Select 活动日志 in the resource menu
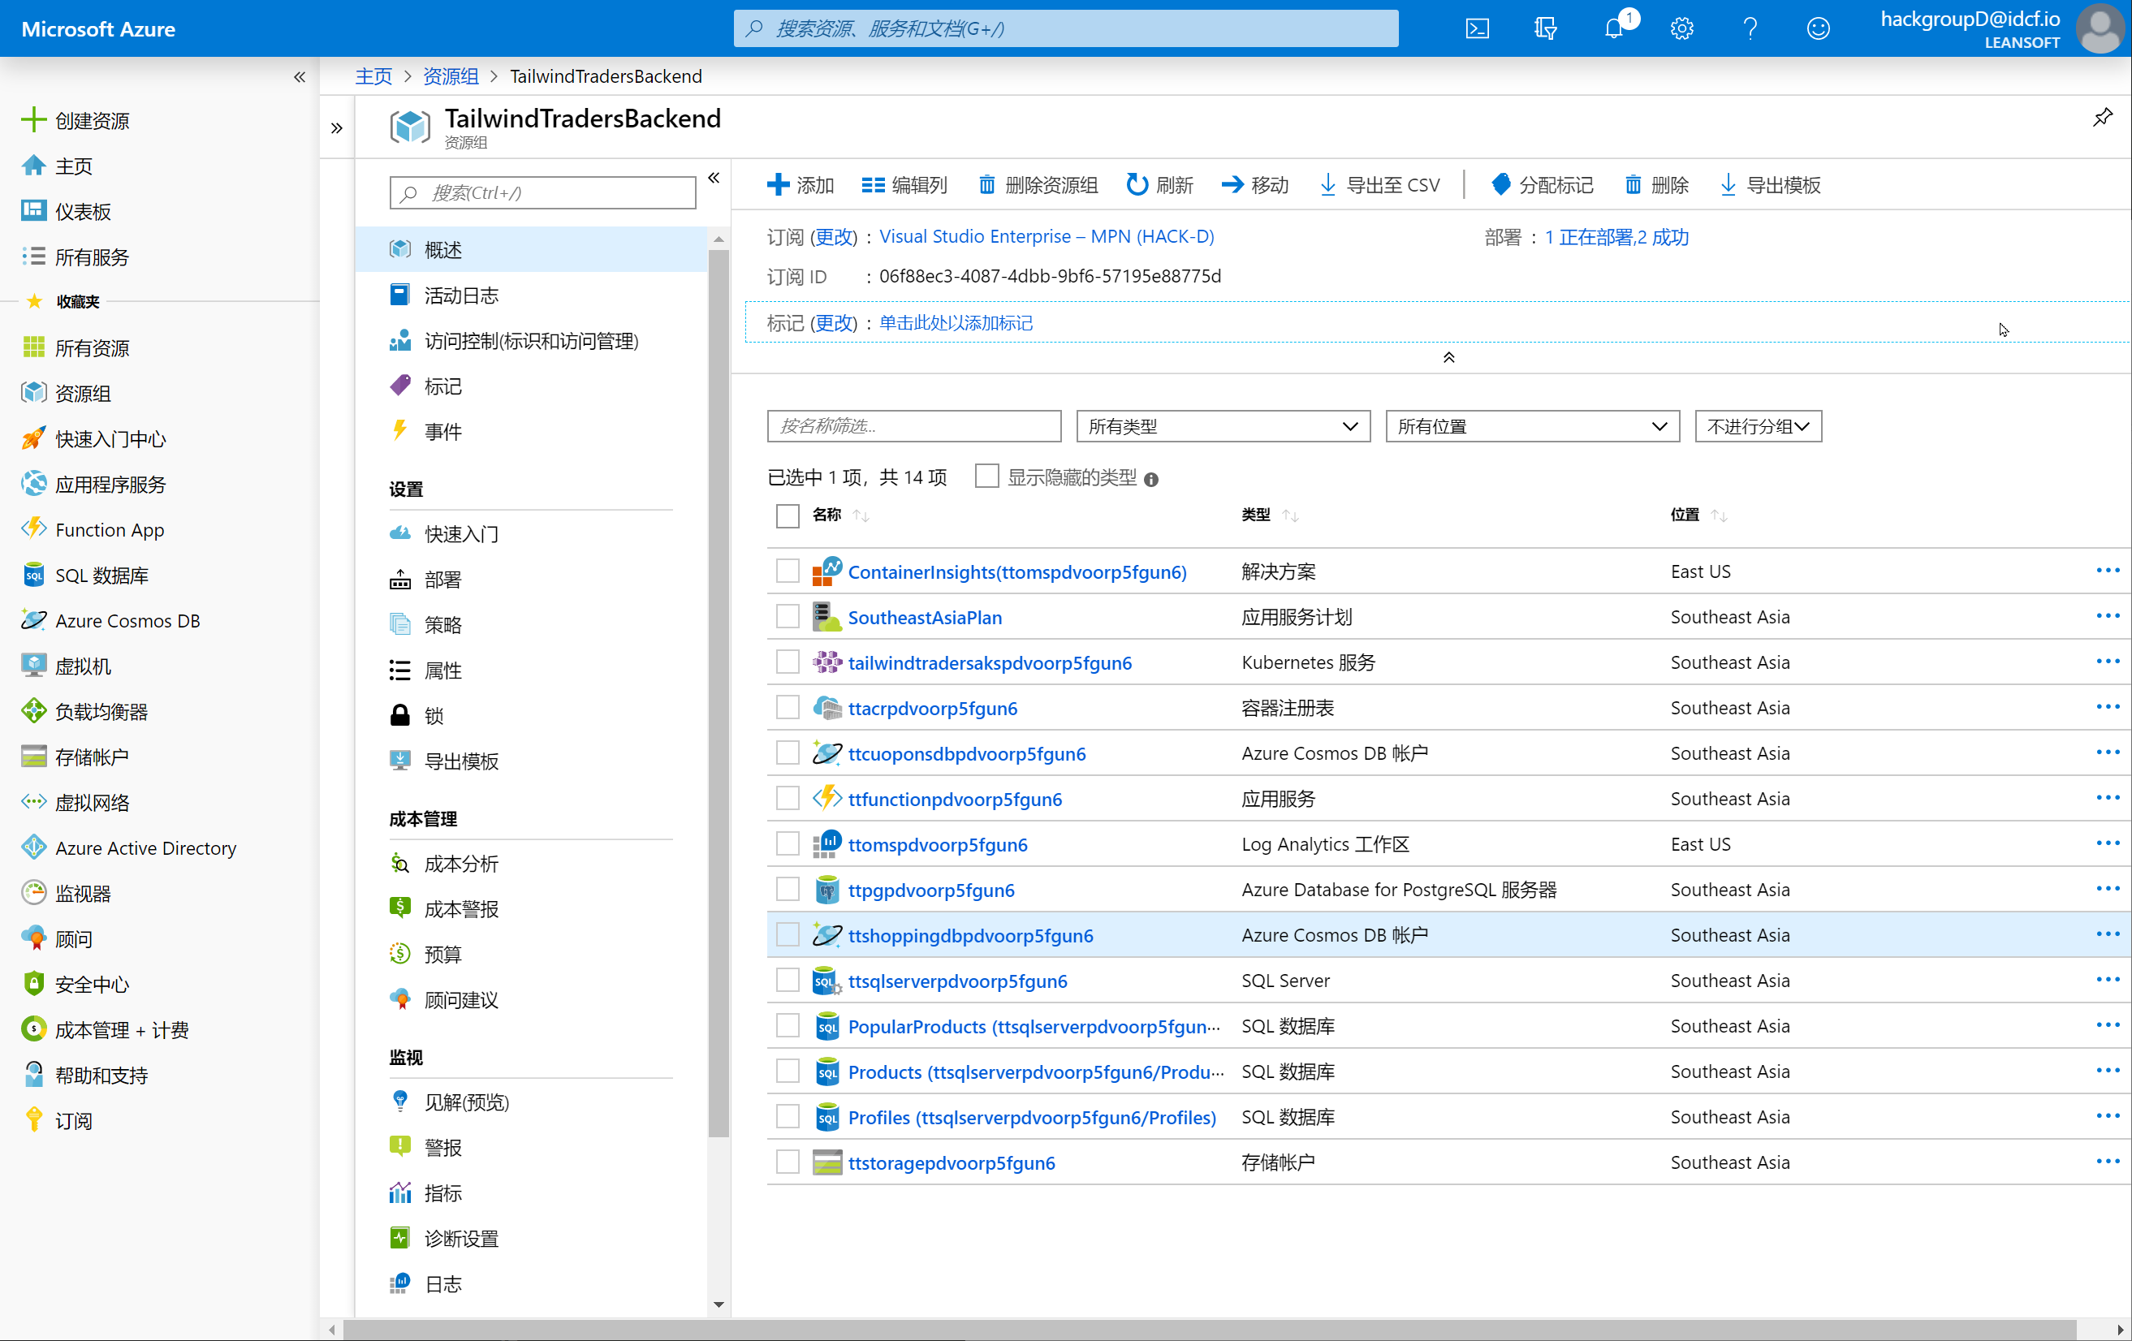 click(531, 295)
